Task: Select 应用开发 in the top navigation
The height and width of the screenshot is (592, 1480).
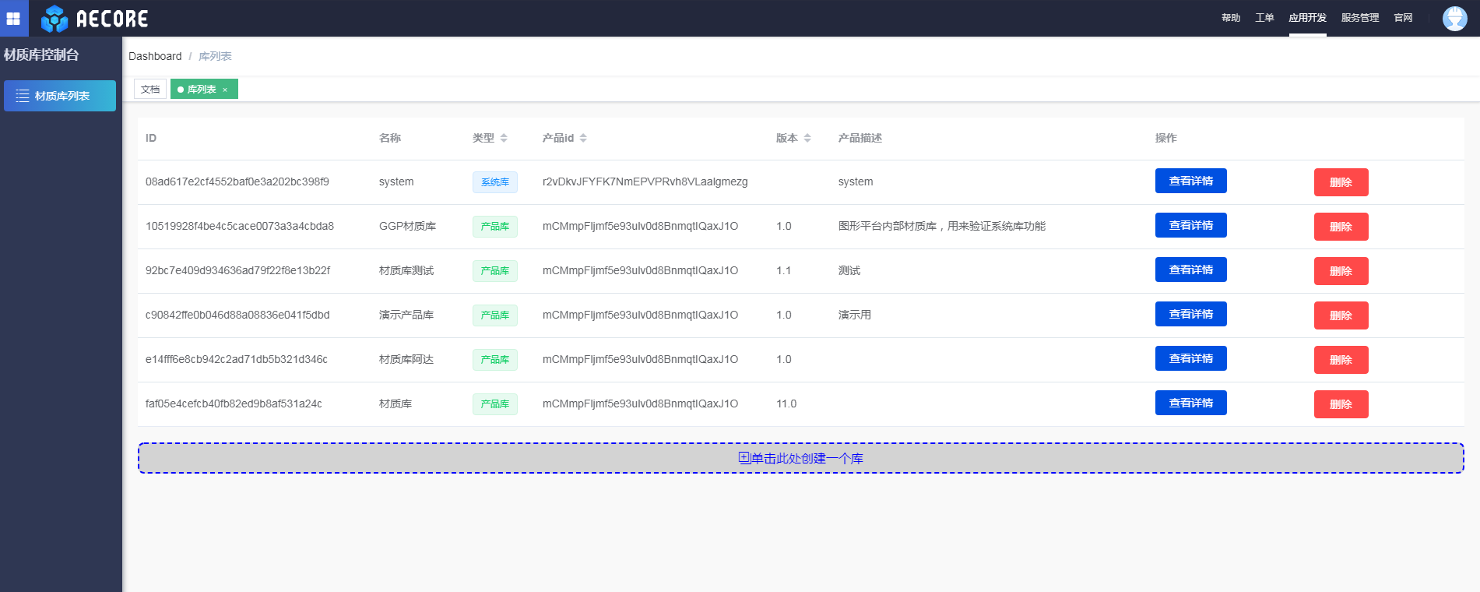Action: point(1307,18)
